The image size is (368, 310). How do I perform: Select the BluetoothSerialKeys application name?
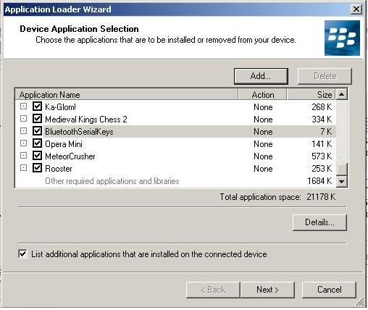tap(79, 132)
